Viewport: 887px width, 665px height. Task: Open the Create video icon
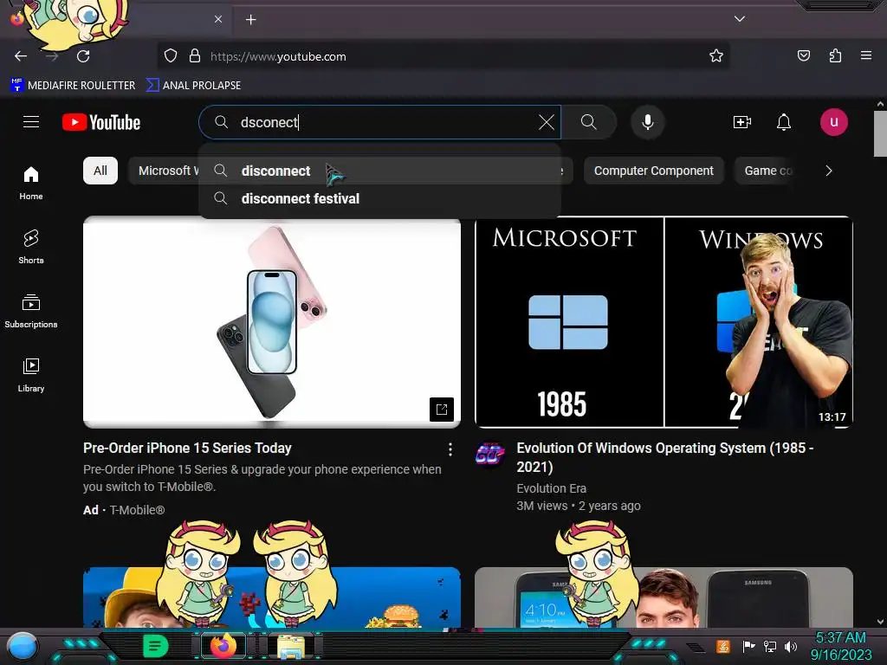741,122
